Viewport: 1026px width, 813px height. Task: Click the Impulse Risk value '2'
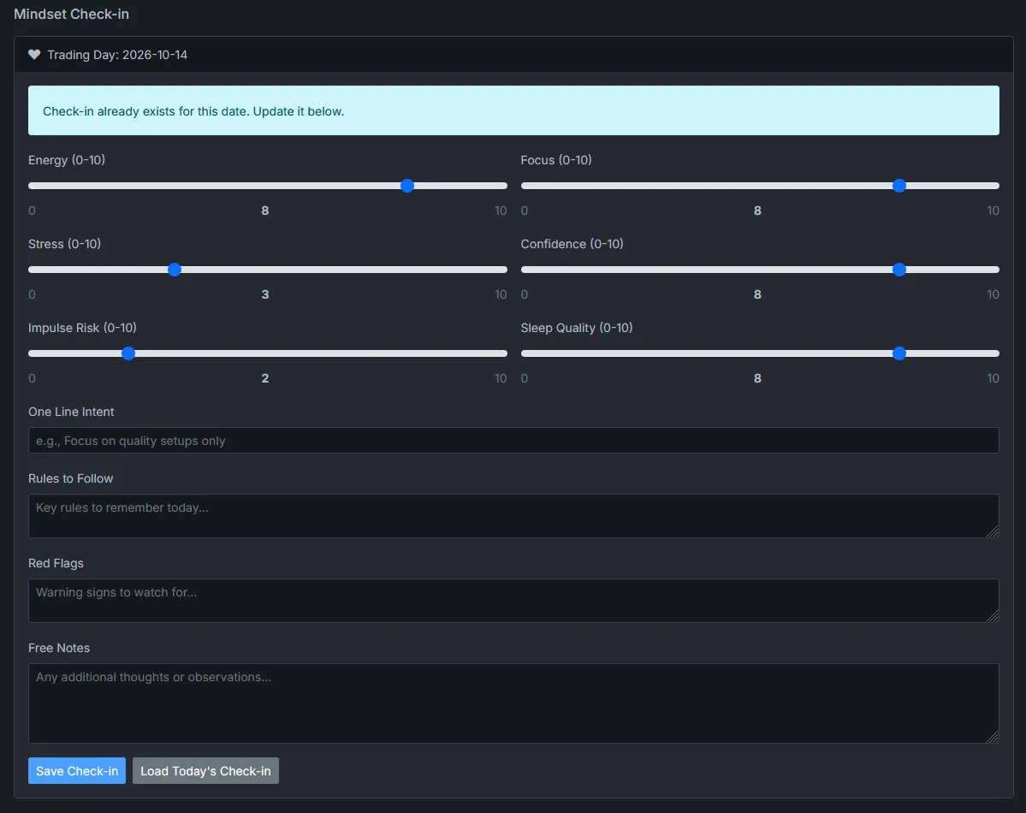pyautogui.click(x=265, y=378)
